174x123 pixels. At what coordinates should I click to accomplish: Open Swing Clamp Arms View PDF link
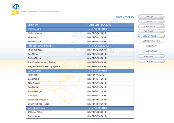coord(98,108)
